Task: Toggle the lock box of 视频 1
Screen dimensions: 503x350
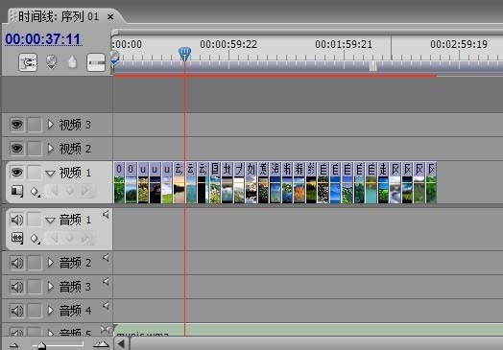Action: [35, 173]
